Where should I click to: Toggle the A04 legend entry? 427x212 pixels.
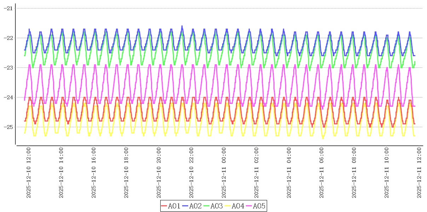point(238,206)
